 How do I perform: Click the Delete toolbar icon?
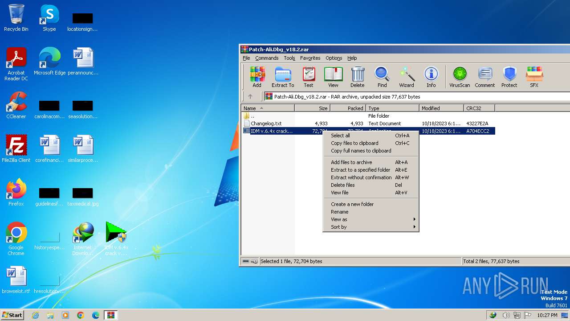tap(357, 77)
